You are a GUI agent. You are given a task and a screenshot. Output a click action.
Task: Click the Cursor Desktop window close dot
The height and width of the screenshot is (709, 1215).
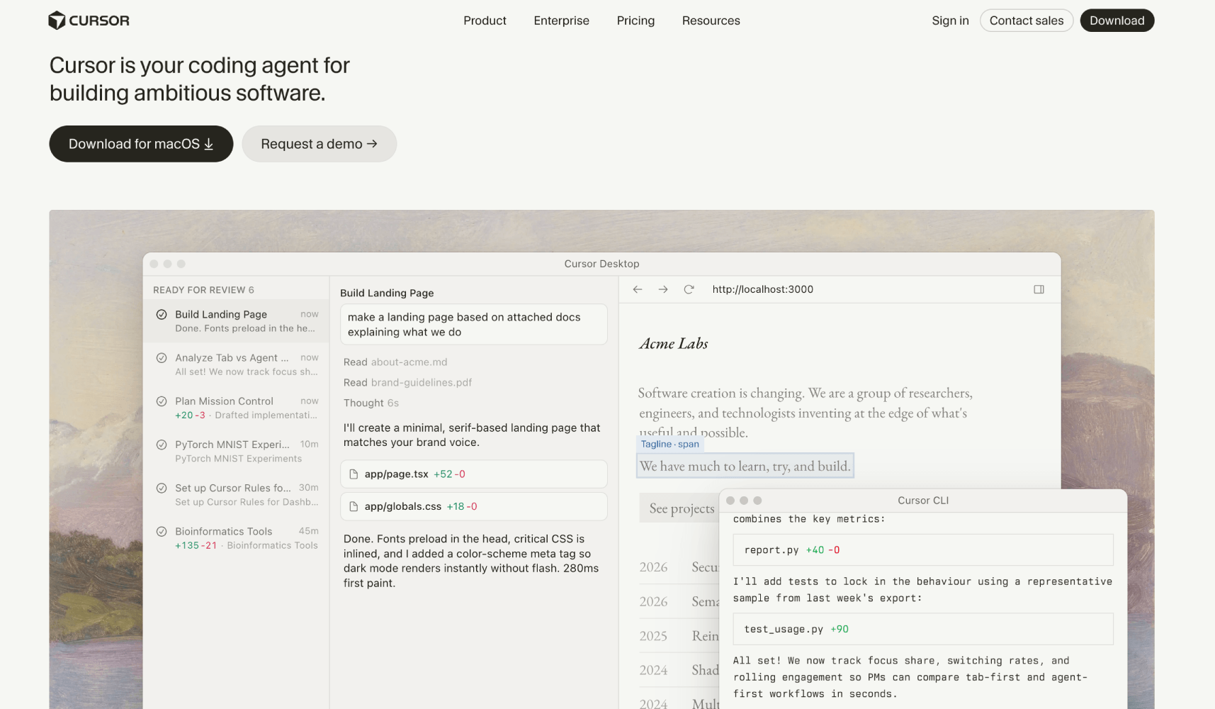(x=154, y=264)
